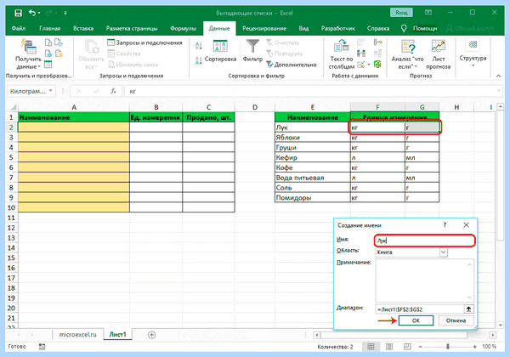Open Ribbon Display Options icon in title bar
The image size is (510, 357).
428,13
